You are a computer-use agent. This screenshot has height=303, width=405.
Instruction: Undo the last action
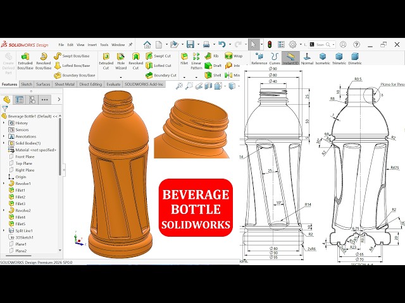click(221, 45)
